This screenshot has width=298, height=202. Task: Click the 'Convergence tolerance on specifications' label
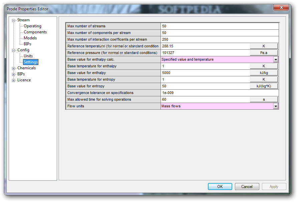click(100, 93)
